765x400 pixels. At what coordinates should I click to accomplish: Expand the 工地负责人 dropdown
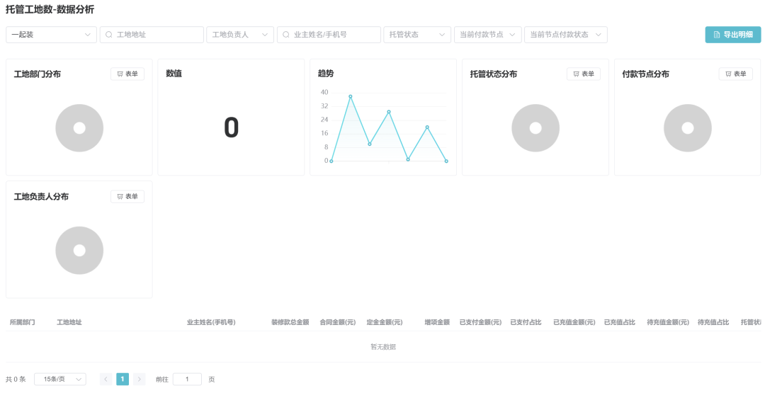(239, 35)
